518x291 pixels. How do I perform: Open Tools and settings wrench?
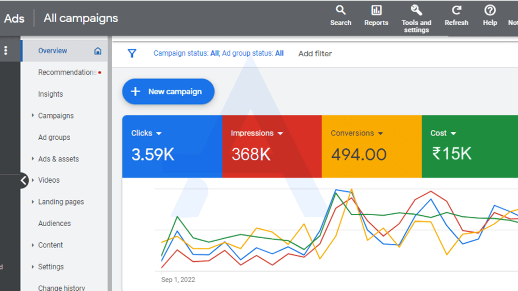pyautogui.click(x=416, y=19)
